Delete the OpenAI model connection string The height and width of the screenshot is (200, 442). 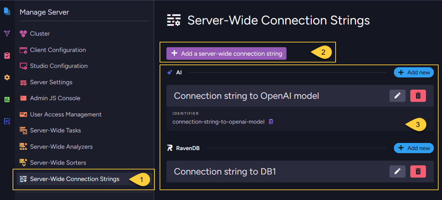pos(418,96)
